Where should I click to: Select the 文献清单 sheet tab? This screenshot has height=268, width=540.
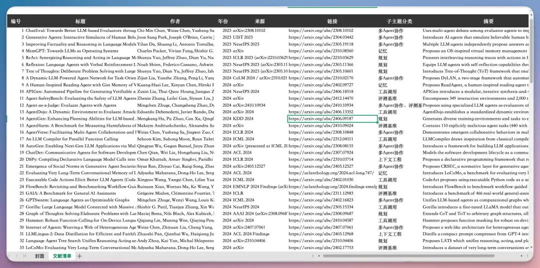tap(62, 256)
